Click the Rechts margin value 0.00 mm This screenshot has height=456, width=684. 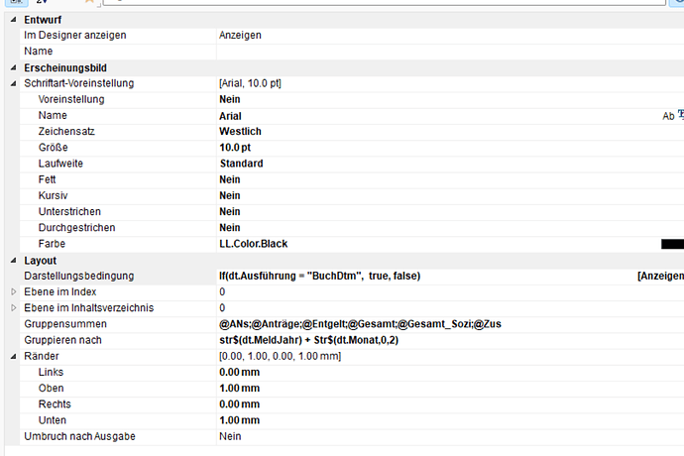[240, 404]
